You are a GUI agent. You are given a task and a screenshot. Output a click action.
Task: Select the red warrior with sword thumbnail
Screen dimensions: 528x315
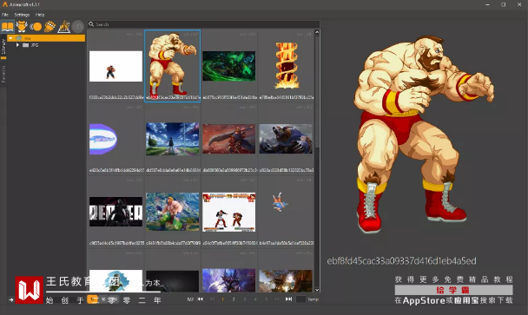[229, 139]
